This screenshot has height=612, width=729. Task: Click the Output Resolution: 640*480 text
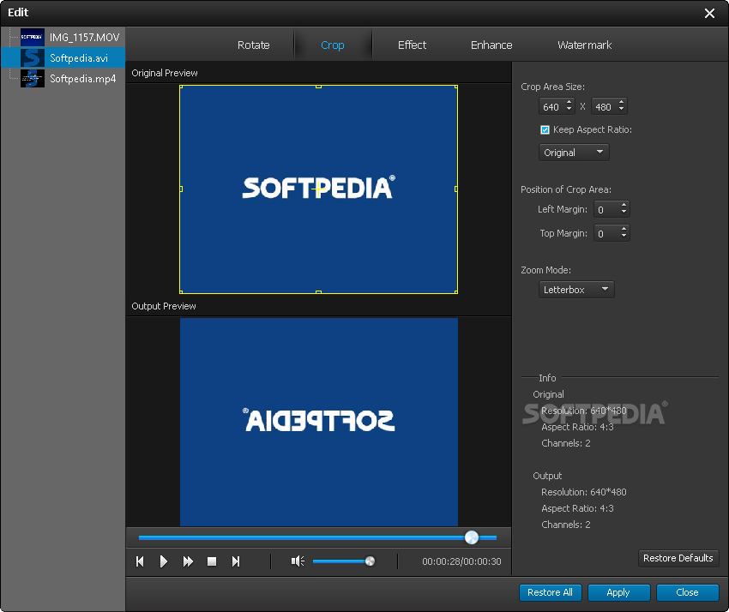coord(583,492)
